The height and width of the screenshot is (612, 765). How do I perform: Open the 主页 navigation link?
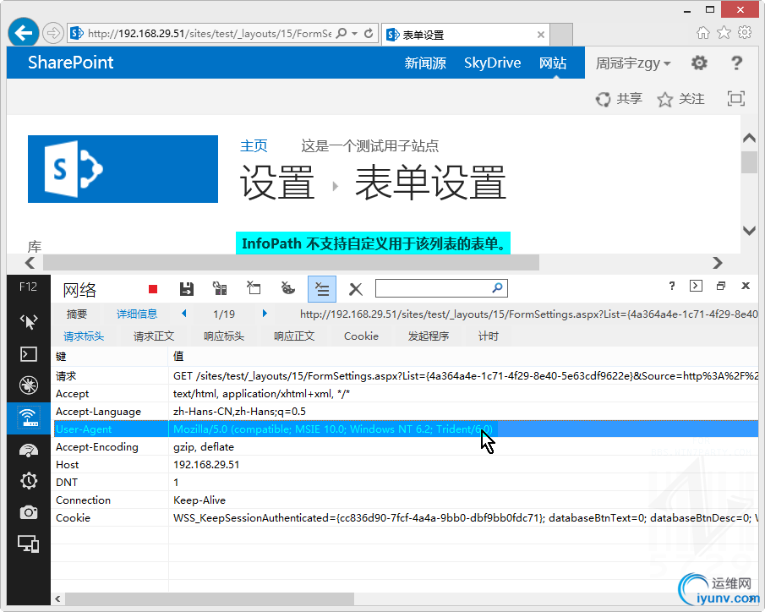254,145
